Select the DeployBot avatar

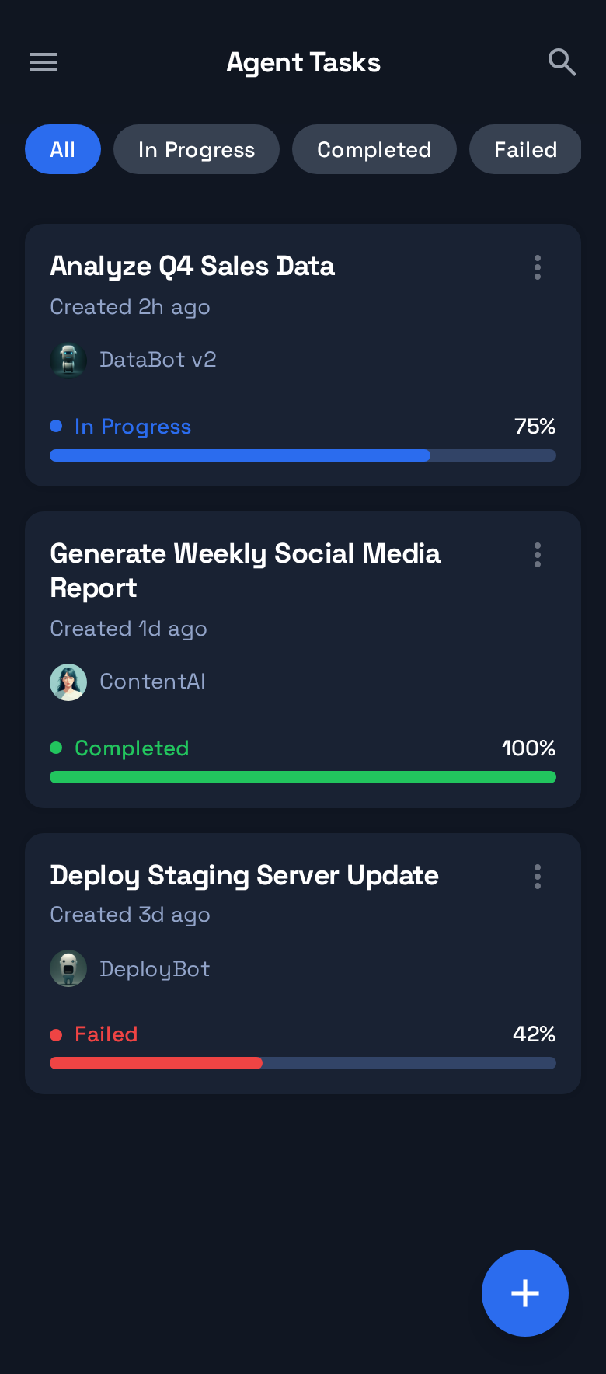coord(68,969)
